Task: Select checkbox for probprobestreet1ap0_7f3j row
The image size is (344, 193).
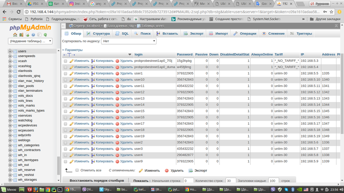Action: click(65, 61)
